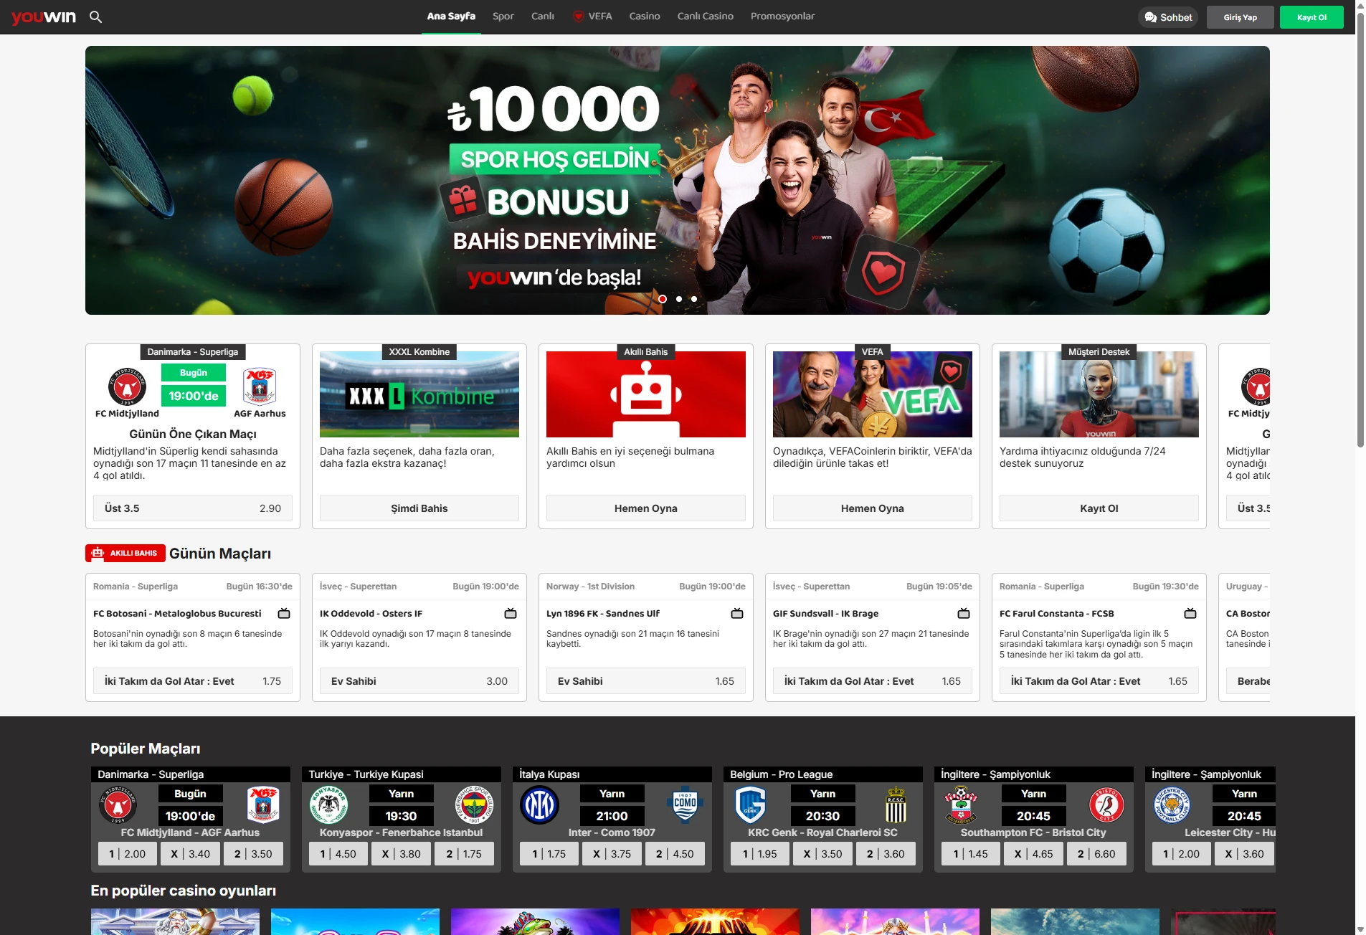Click the Giriş Yap button
This screenshot has width=1366, height=935.
pos(1241,17)
